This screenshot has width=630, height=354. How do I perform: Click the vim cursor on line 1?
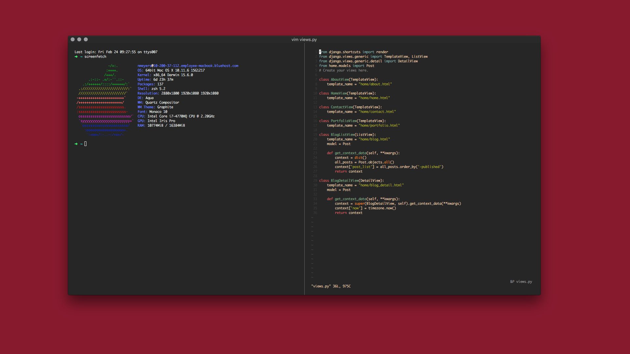pos(320,52)
